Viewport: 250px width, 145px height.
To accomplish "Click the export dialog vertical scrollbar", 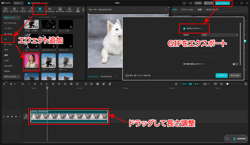I will 240,44.
